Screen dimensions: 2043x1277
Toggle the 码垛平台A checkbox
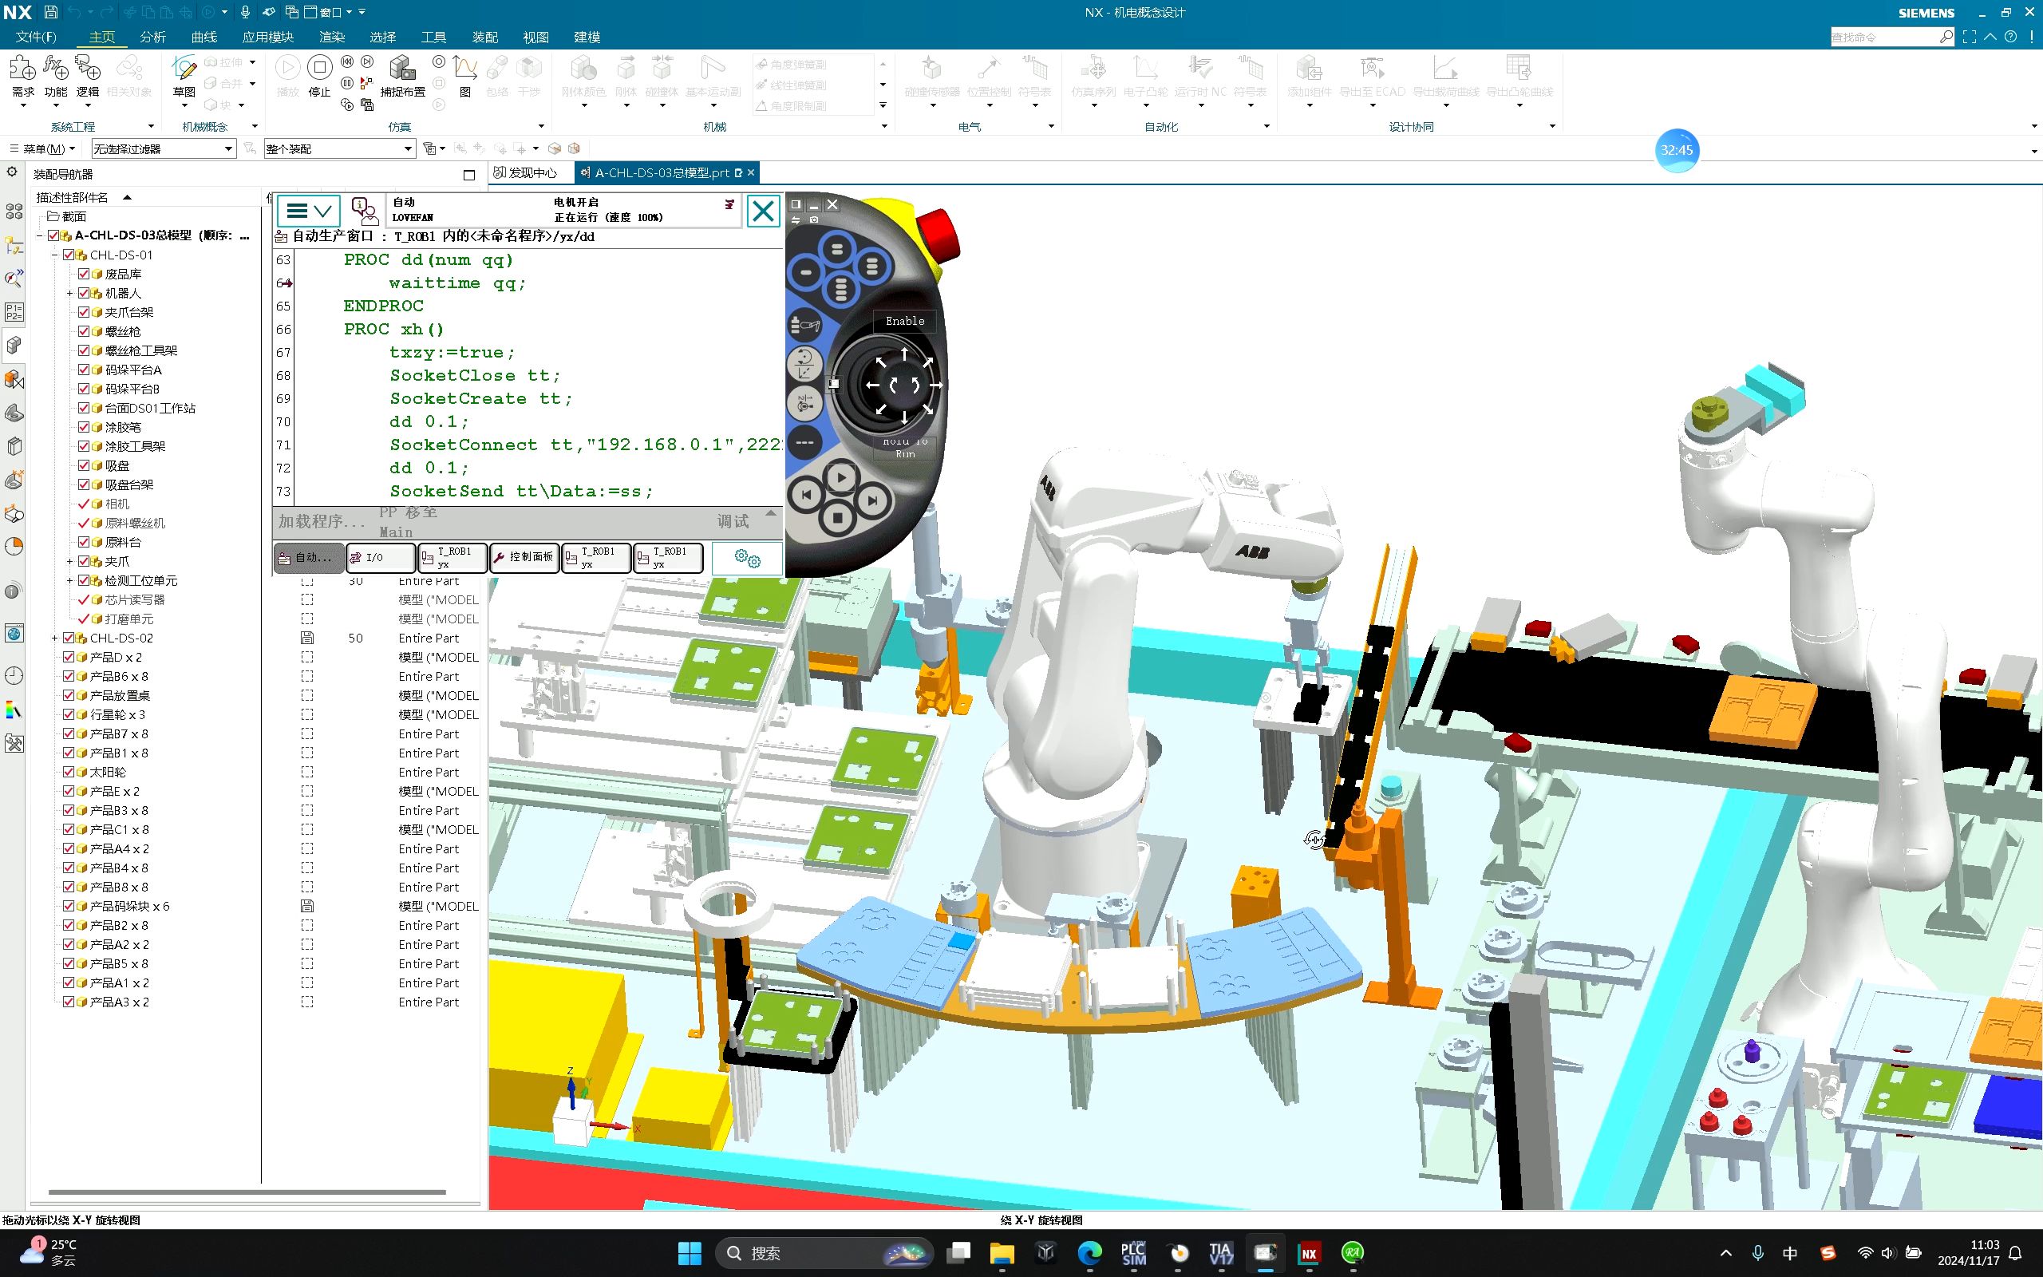[84, 370]
